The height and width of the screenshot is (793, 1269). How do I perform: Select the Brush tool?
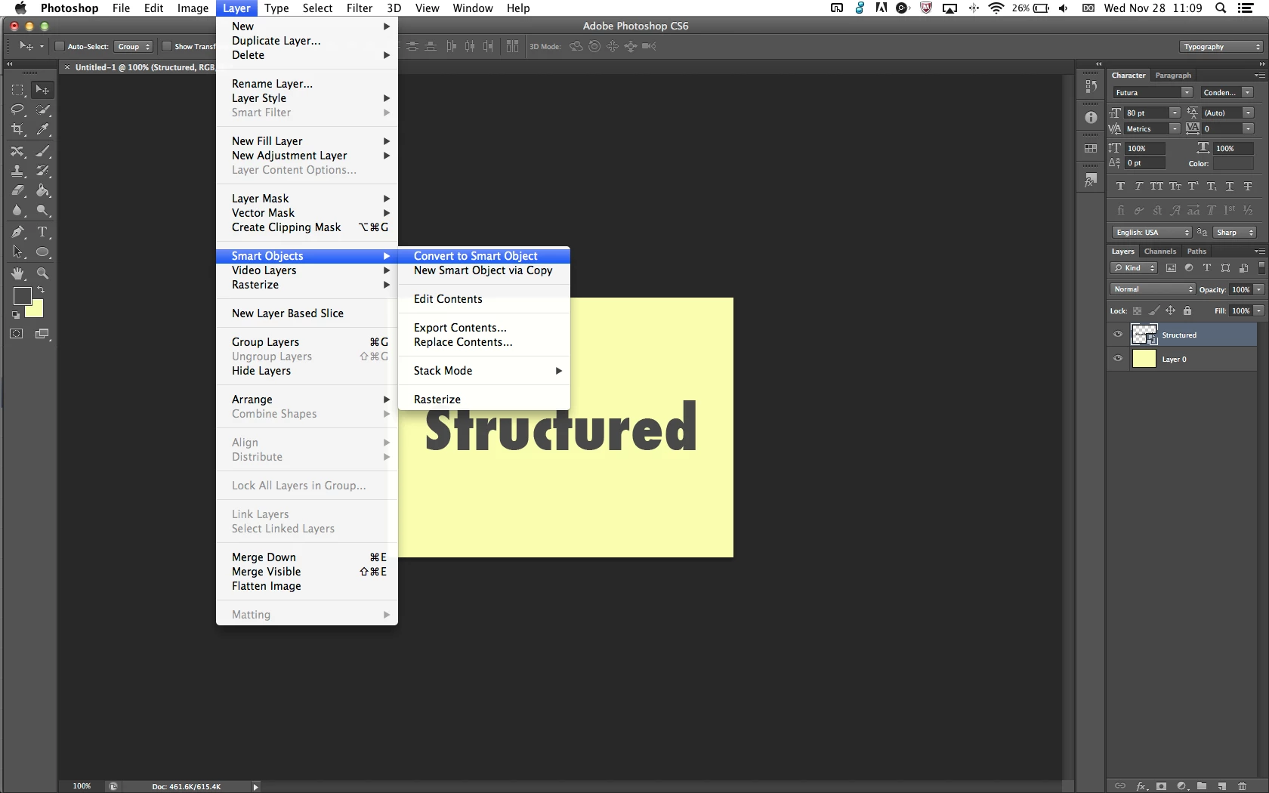tap(43, 151)
